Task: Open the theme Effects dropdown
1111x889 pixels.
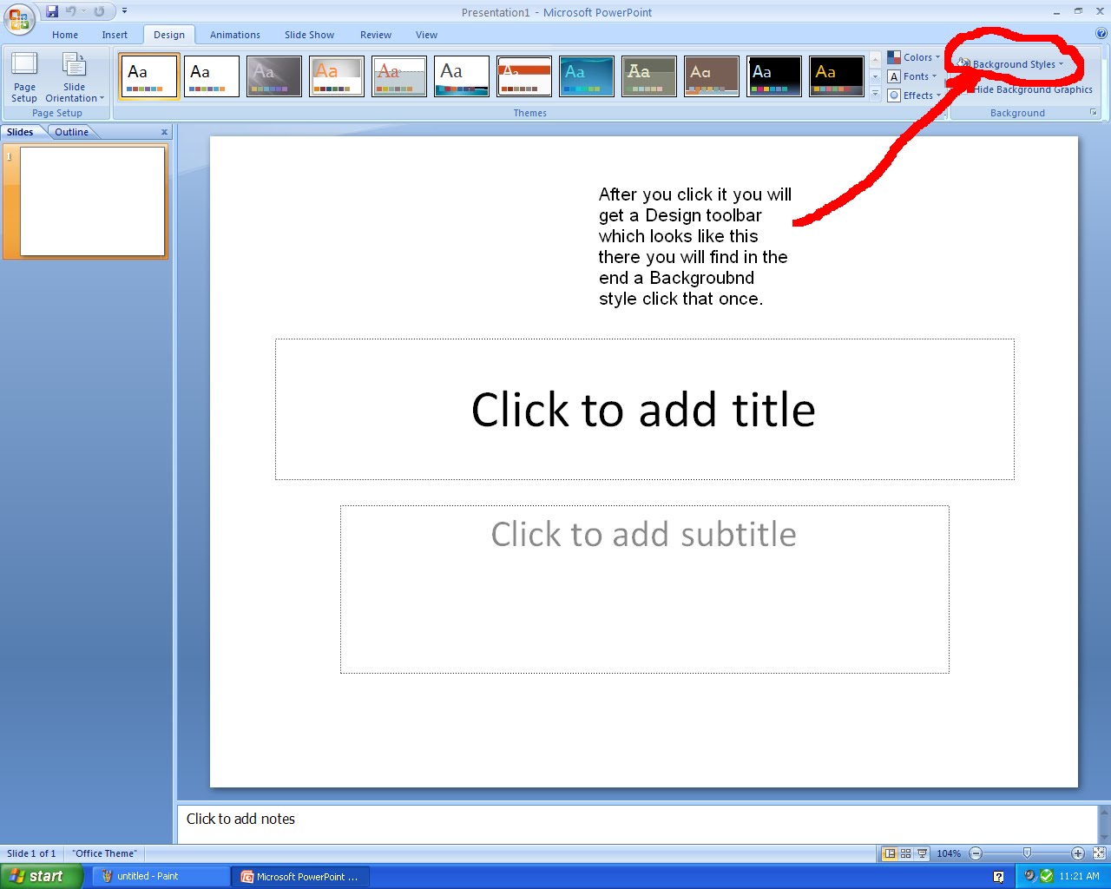Action: point(914,95)
